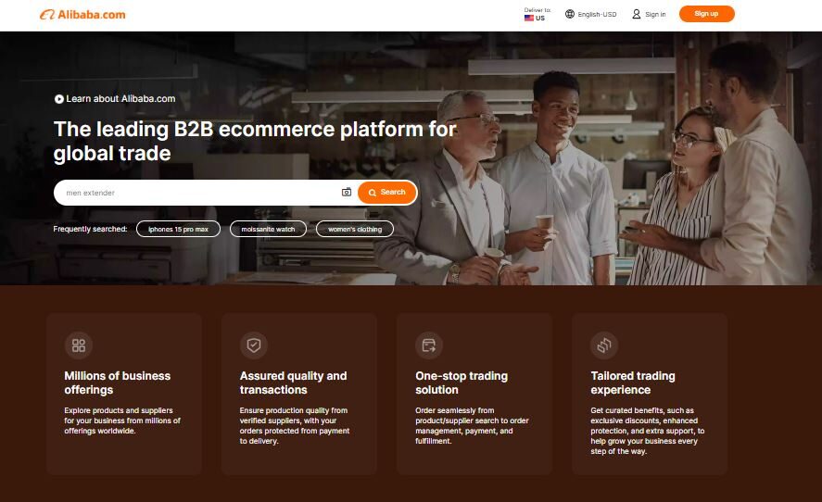Click the Assured quality shield icon
This screenshot has height=502, width=822.
254,345
